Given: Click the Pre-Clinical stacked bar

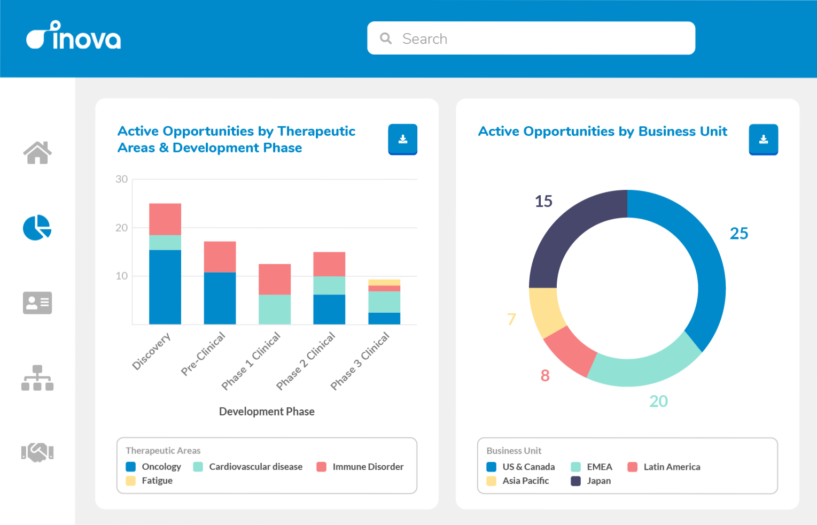Looking at the screenshot, I should click(220, 283).
